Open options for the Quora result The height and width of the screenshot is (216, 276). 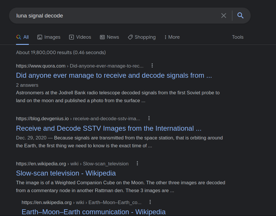(152, 66)
